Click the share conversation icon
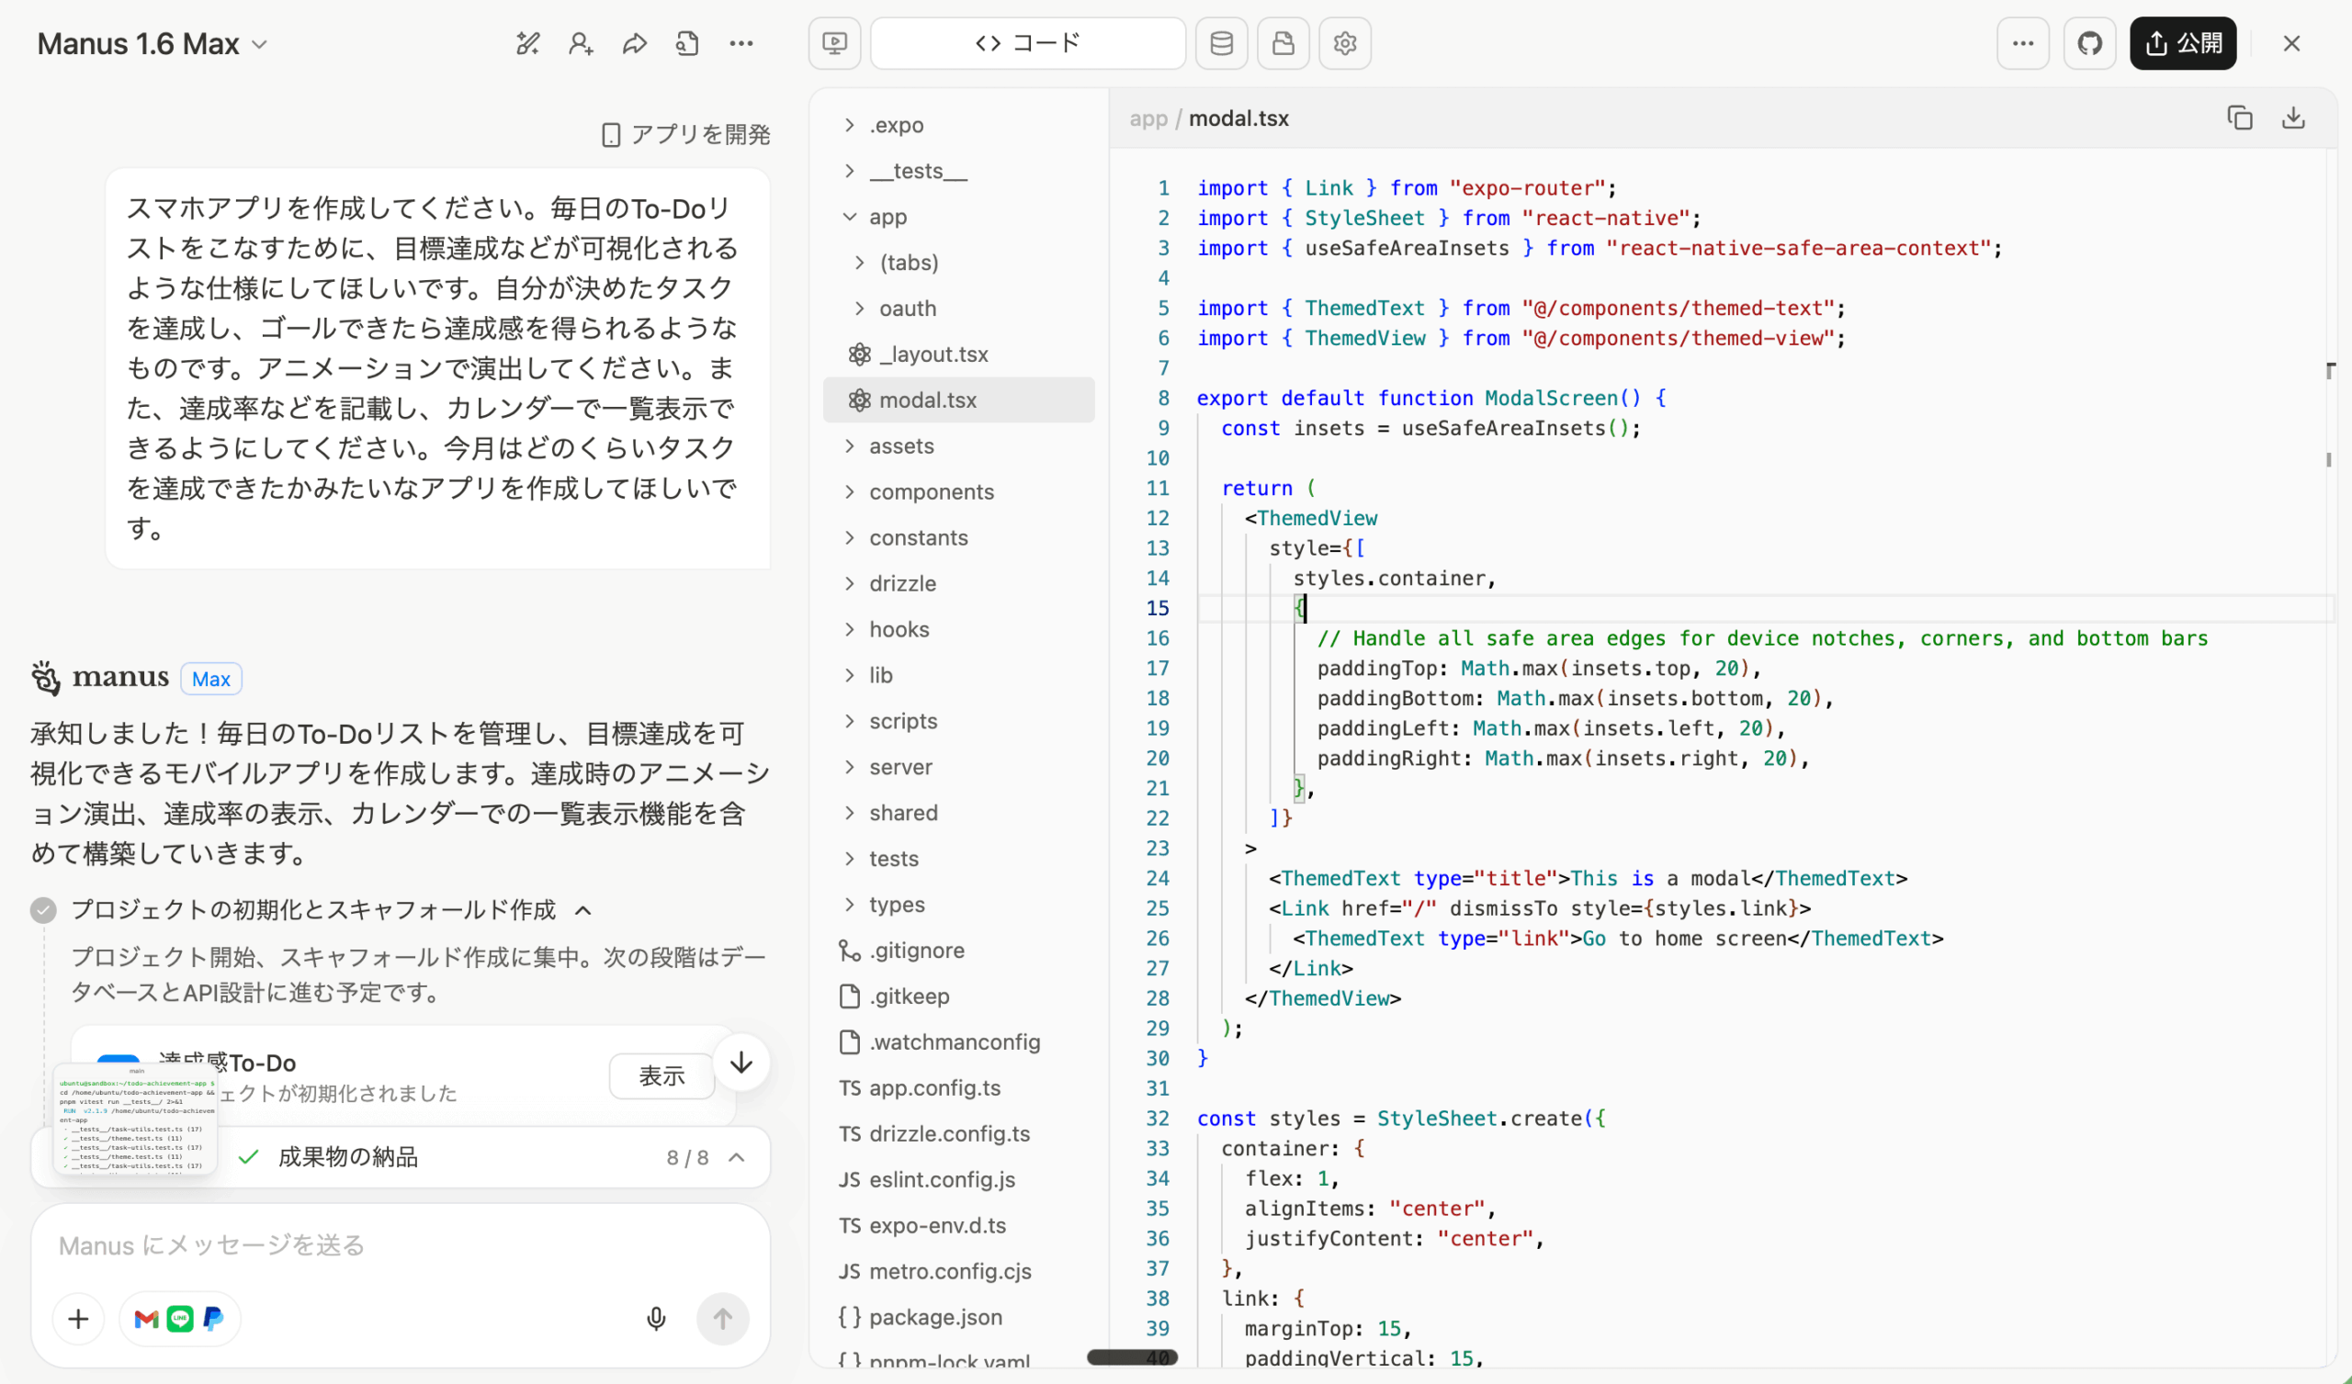This screenshot has height=1384, width=2352. pyautogui.click(x=634, y=43)
